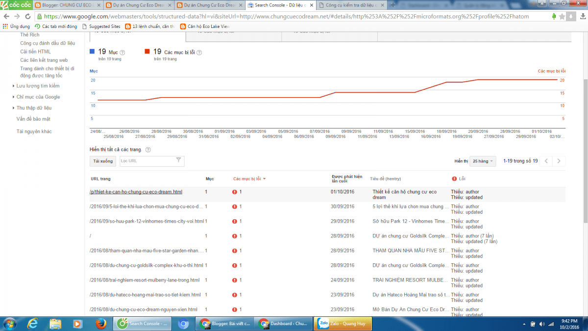Open Dashboard taskbar window
Screen dimensions: 588x331
(284, 324)
